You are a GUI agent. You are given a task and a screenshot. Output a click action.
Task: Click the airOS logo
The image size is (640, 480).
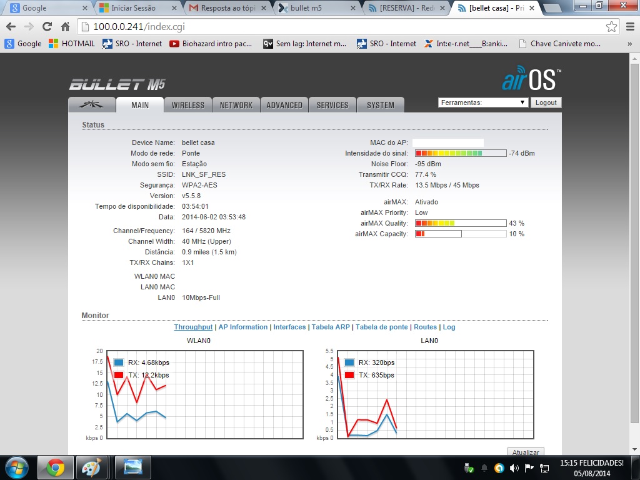tap(531, 79)
